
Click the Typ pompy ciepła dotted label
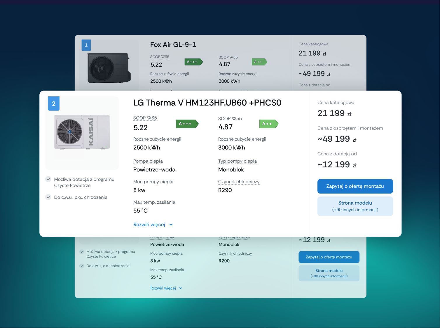(x=238, y=161)
